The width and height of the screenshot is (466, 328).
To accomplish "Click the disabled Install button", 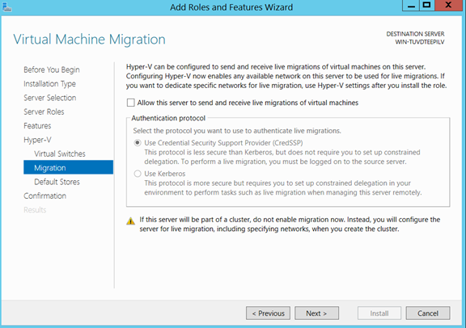I will 379,313.
